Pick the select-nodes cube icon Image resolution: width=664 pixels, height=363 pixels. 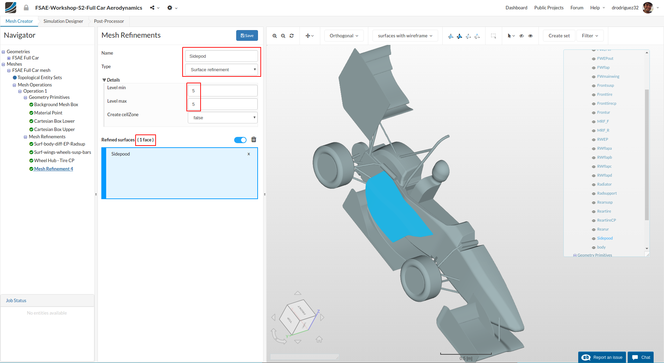(477, 36)
